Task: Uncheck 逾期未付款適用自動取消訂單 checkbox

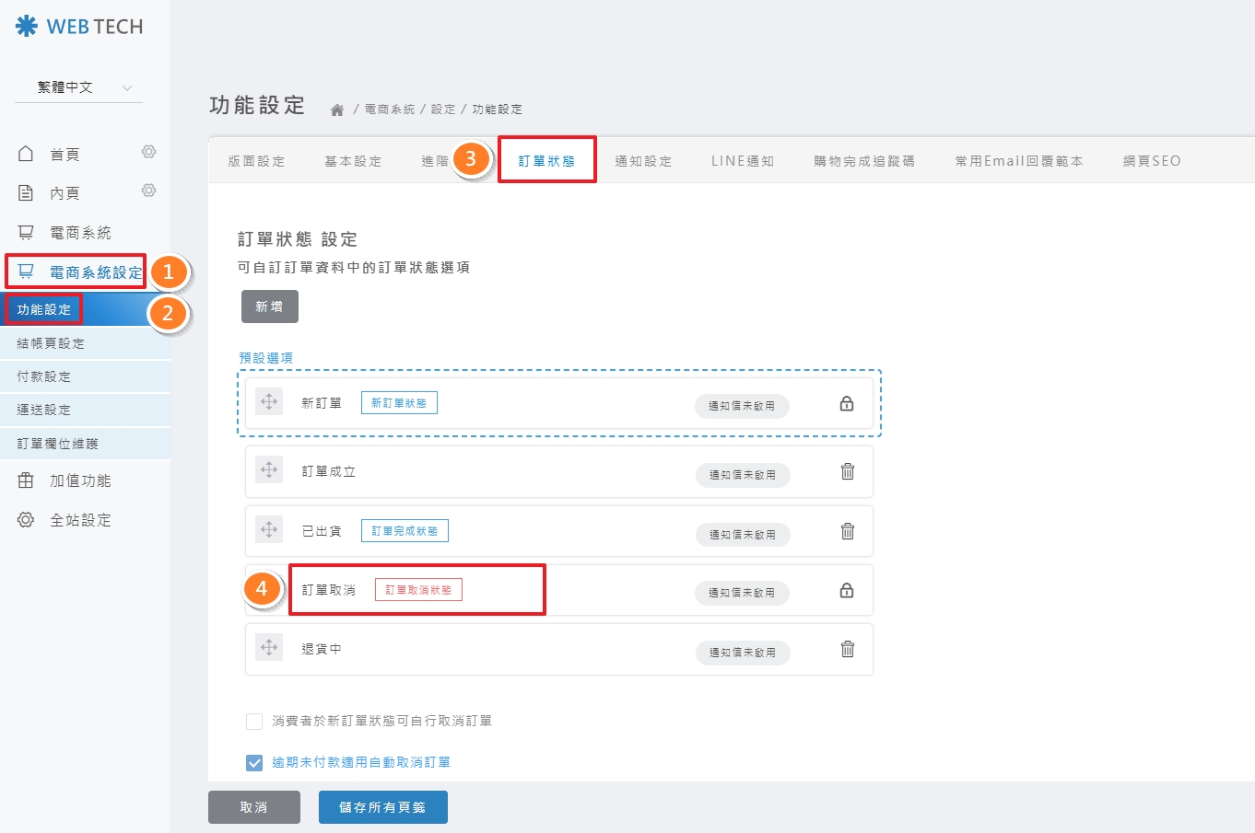Action: [x=254, y=762]
